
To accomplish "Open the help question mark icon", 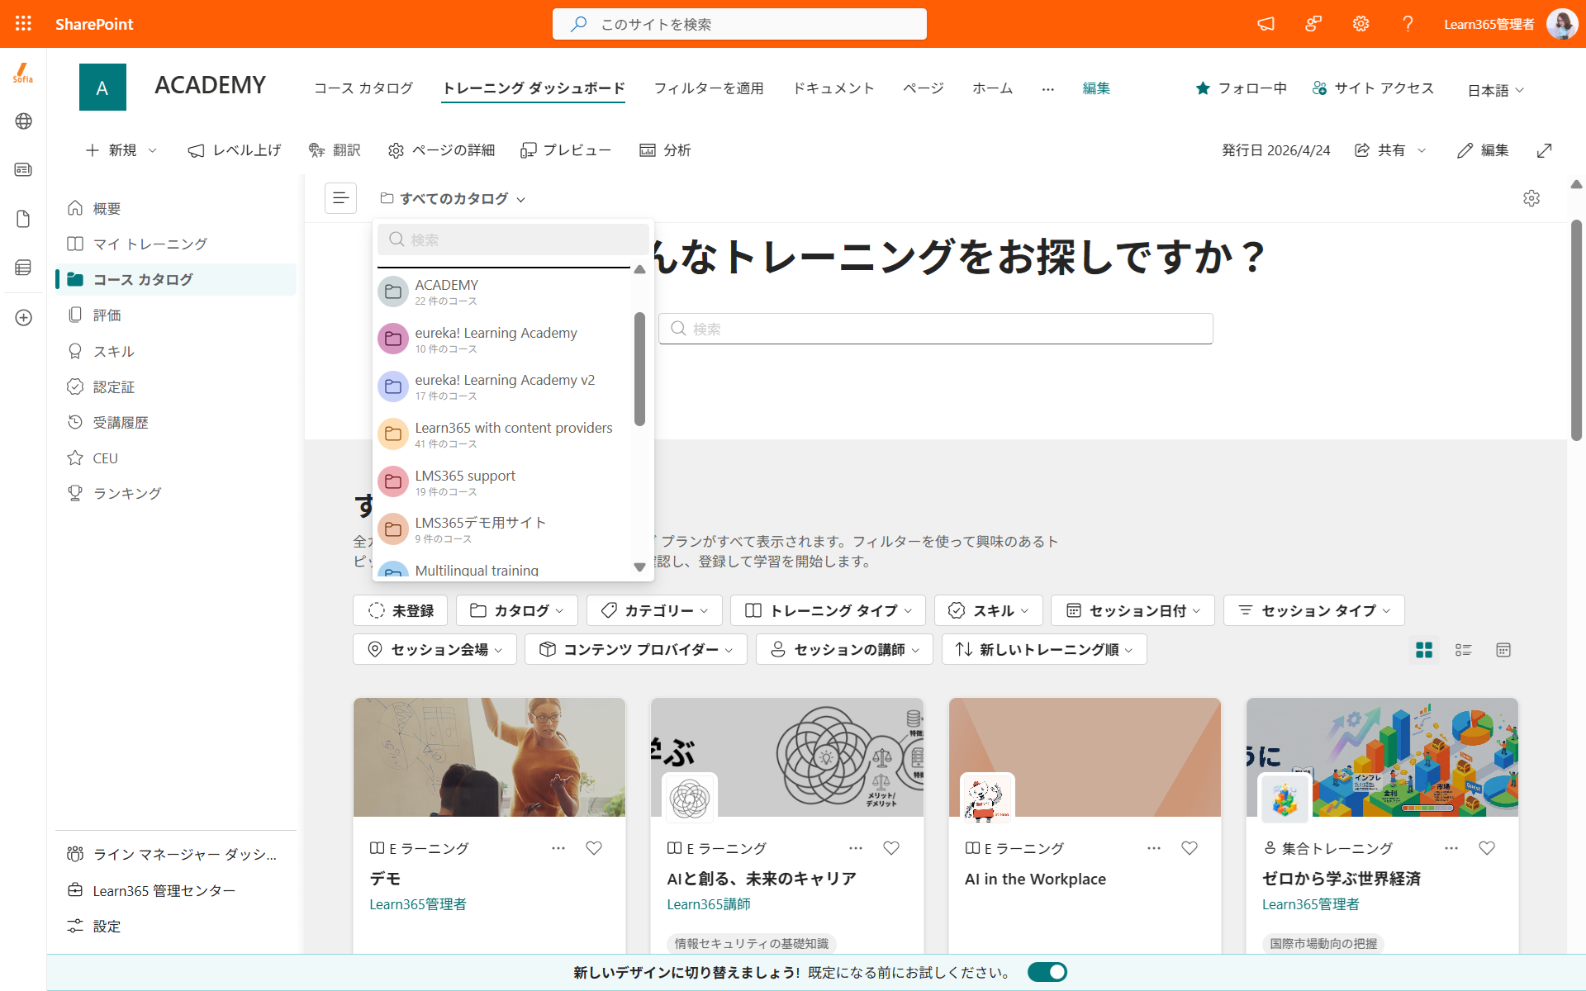I will (x=1408, y=24).
